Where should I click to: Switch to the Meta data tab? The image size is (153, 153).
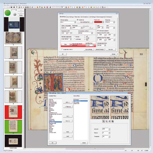(77, 17)
